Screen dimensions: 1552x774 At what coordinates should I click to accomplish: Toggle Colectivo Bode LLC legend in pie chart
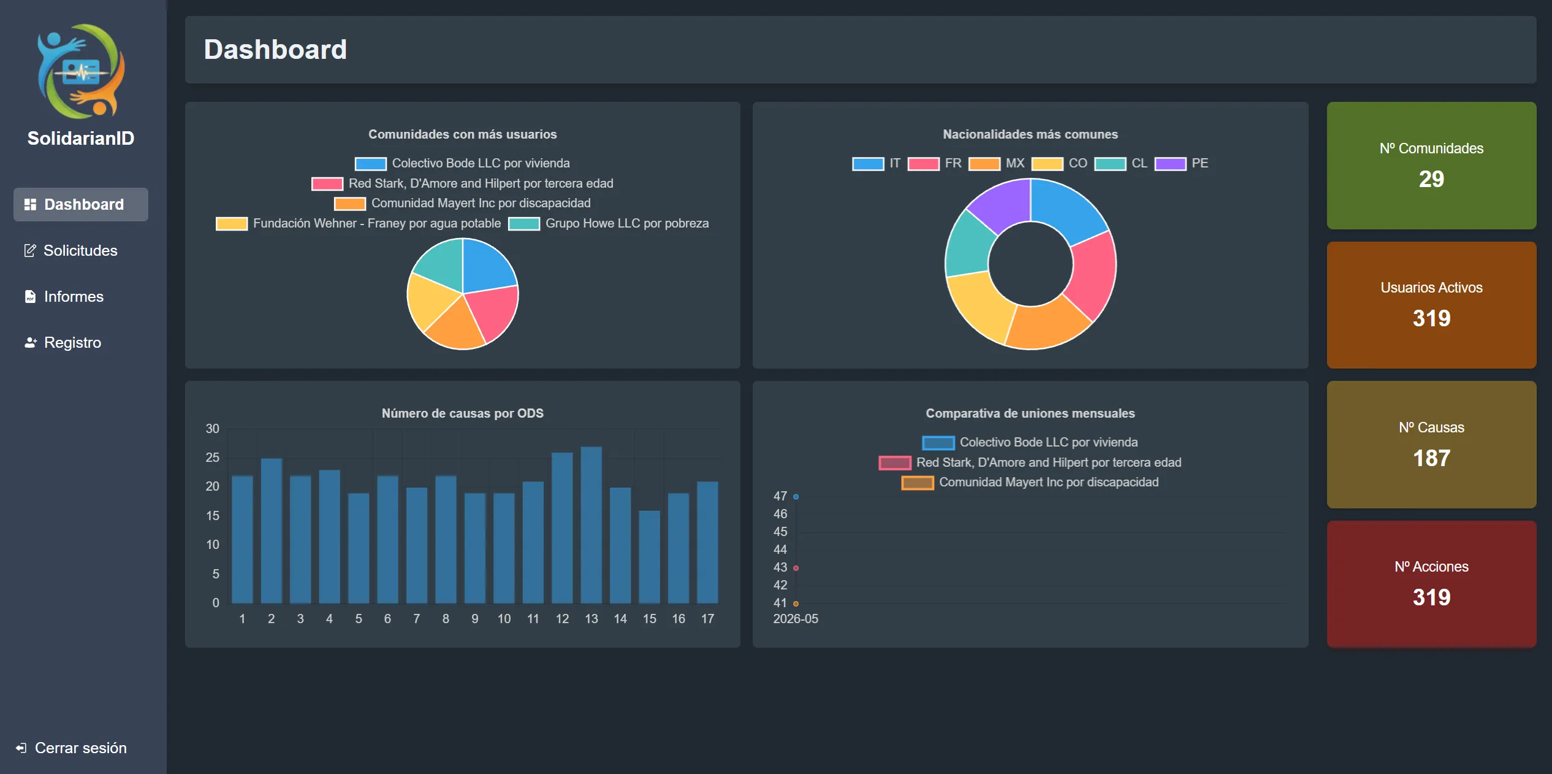(x=462, y=163)
